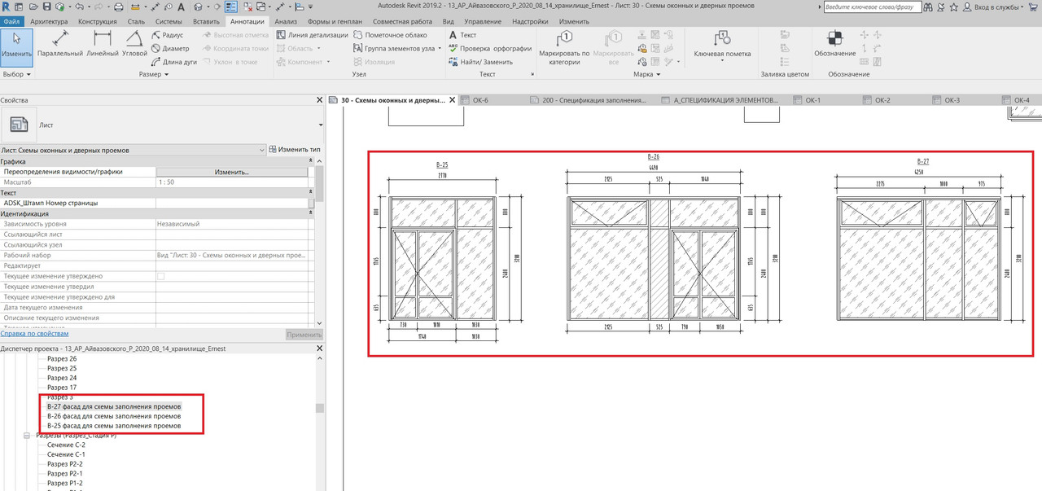Viewport: 1042px width, 491px height.
Task: Select the Изменить (Modify) tool
Action: 16,46
